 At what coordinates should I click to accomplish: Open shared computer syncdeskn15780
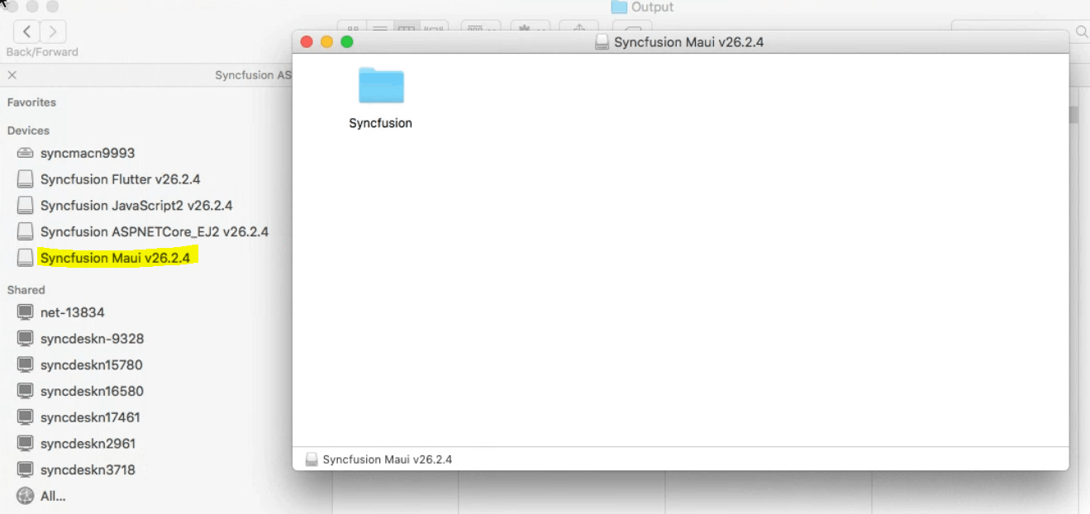pyautogui.click(x=92, y=365)
